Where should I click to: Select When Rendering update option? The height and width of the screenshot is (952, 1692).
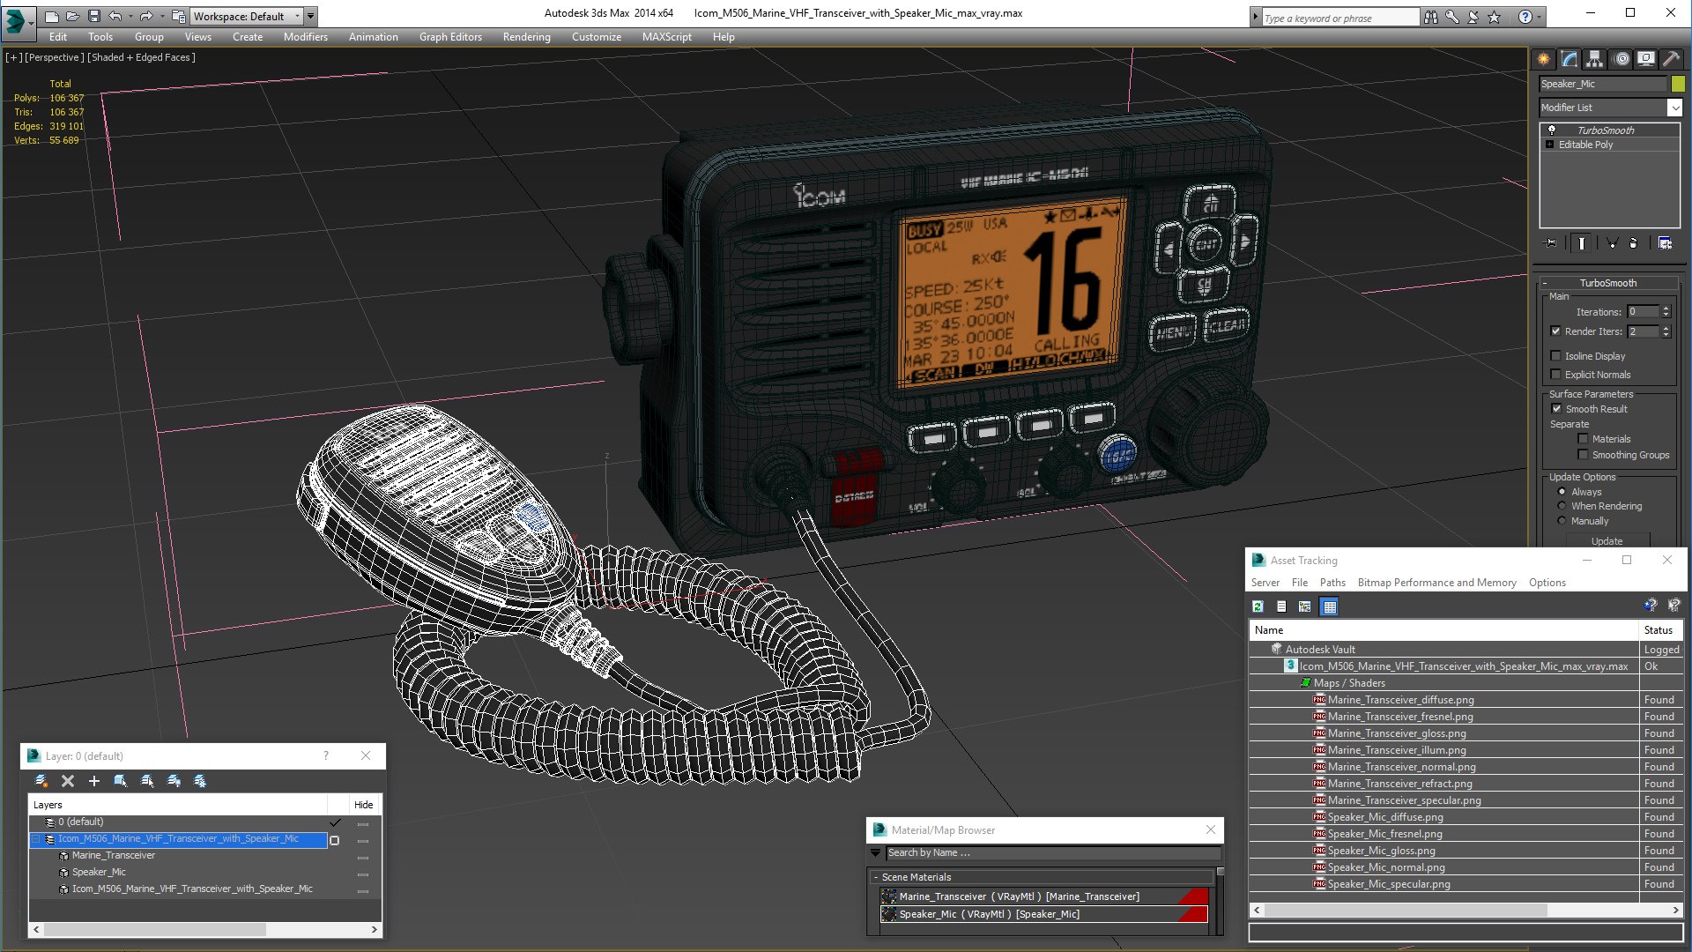point(1562,506)
